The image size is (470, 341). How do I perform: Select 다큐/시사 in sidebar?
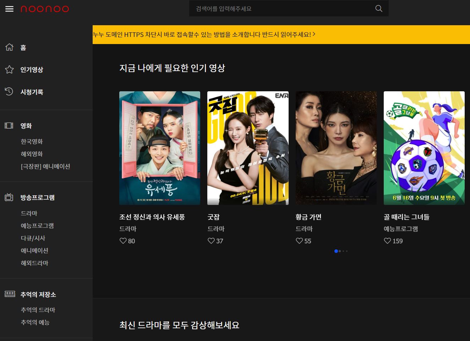pos(33,238)
